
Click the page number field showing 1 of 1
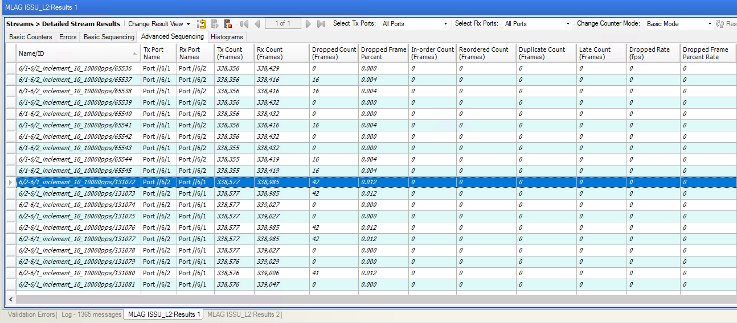(x=282, y=24)
